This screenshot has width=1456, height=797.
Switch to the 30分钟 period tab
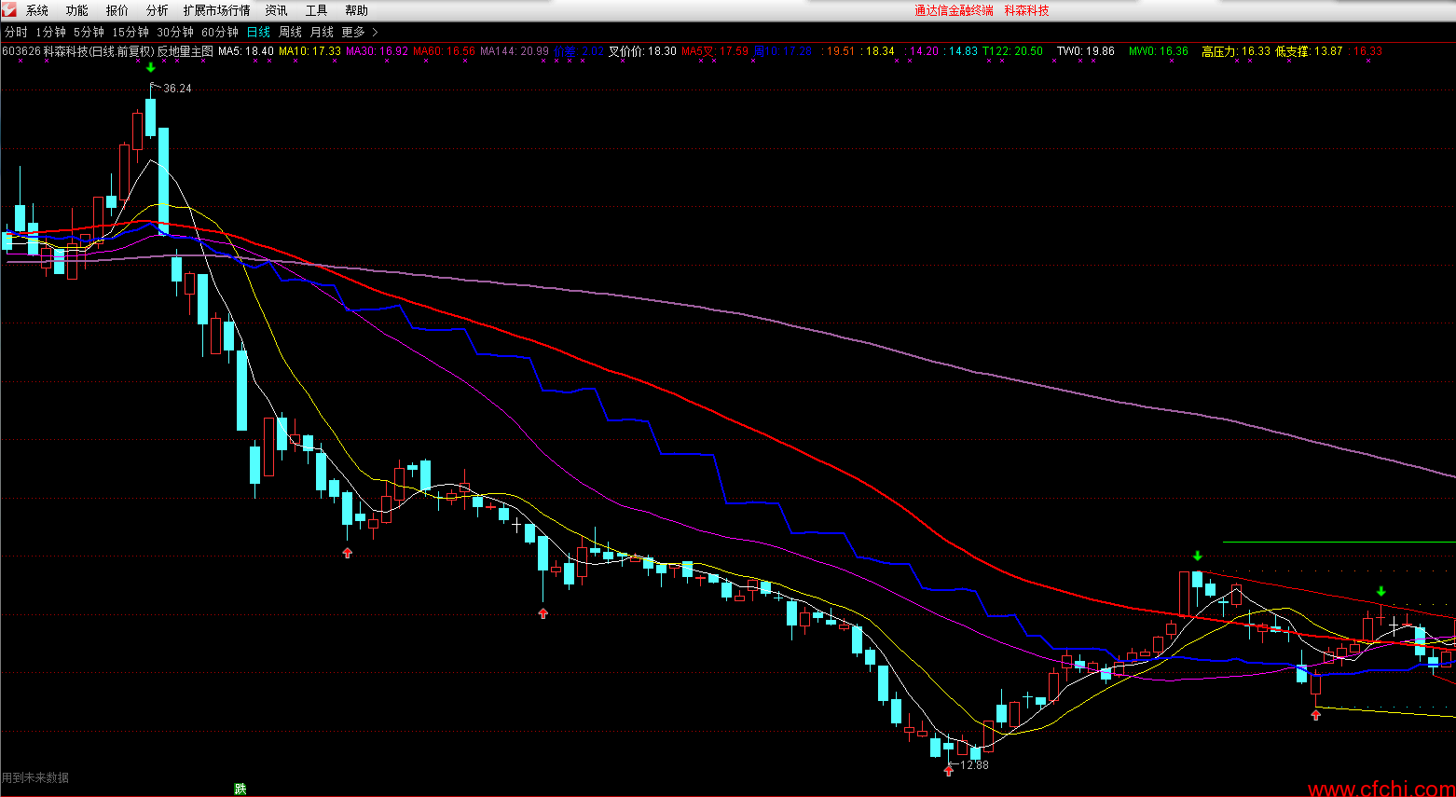(175, 33)
